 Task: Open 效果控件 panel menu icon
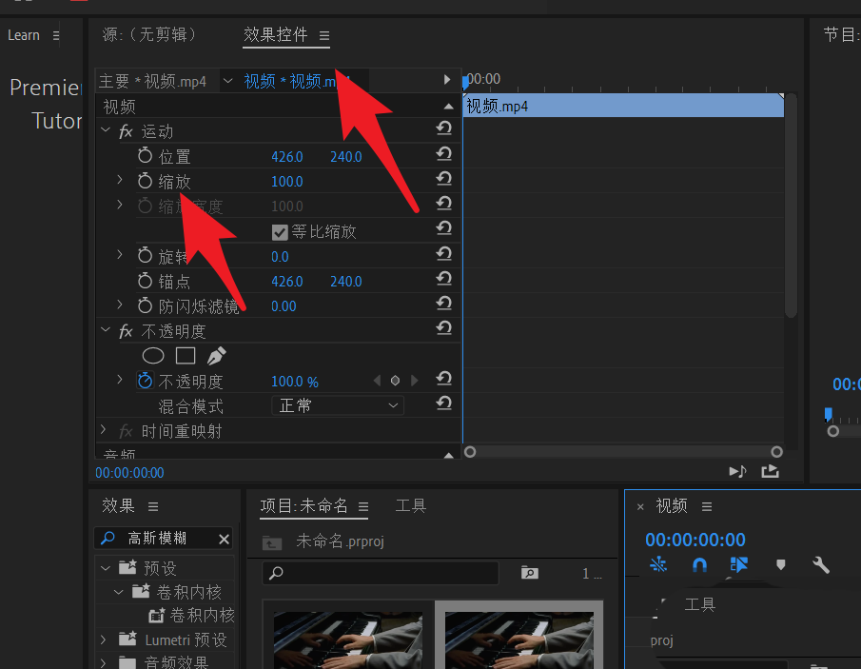pyautogui.click(x=324, y=36)
